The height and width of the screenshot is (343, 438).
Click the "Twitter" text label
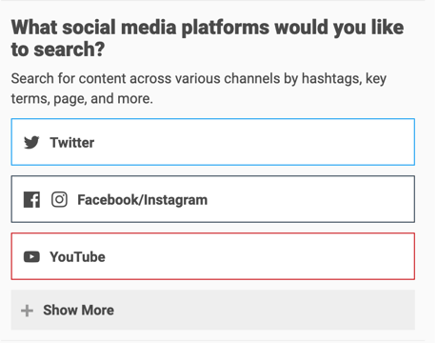pyautogui.click(x=72, y=143)
